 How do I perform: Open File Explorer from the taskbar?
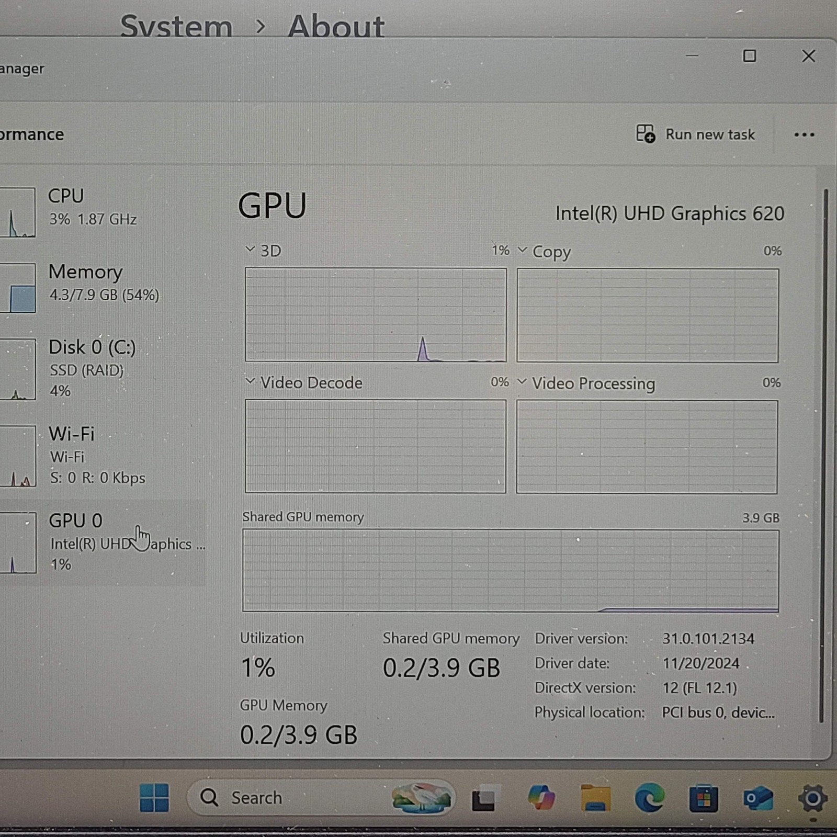pos(596,798)
